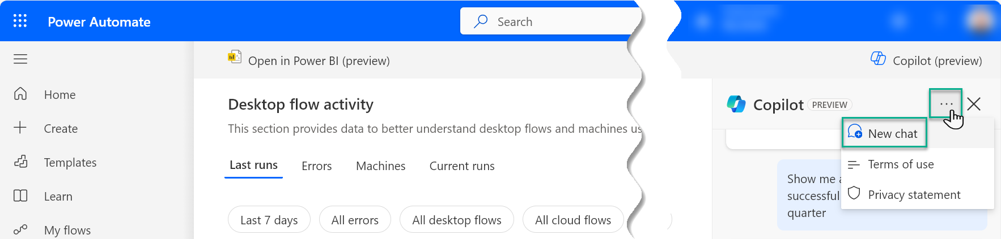The width and height of the screenshot is (1001, 239).
Task: Open the Last 7 days filter
Action: click(269, 220)
